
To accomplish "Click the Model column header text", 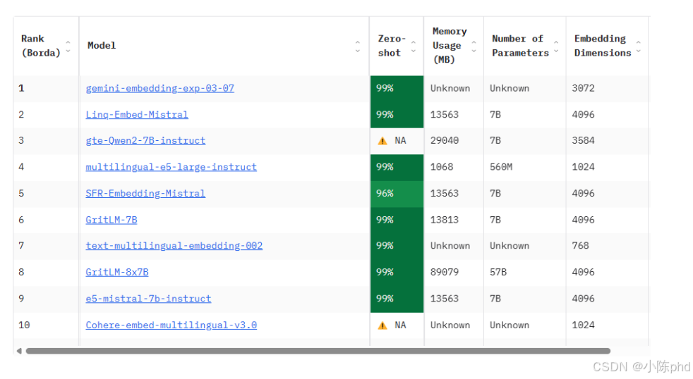I will click(102, 46).
